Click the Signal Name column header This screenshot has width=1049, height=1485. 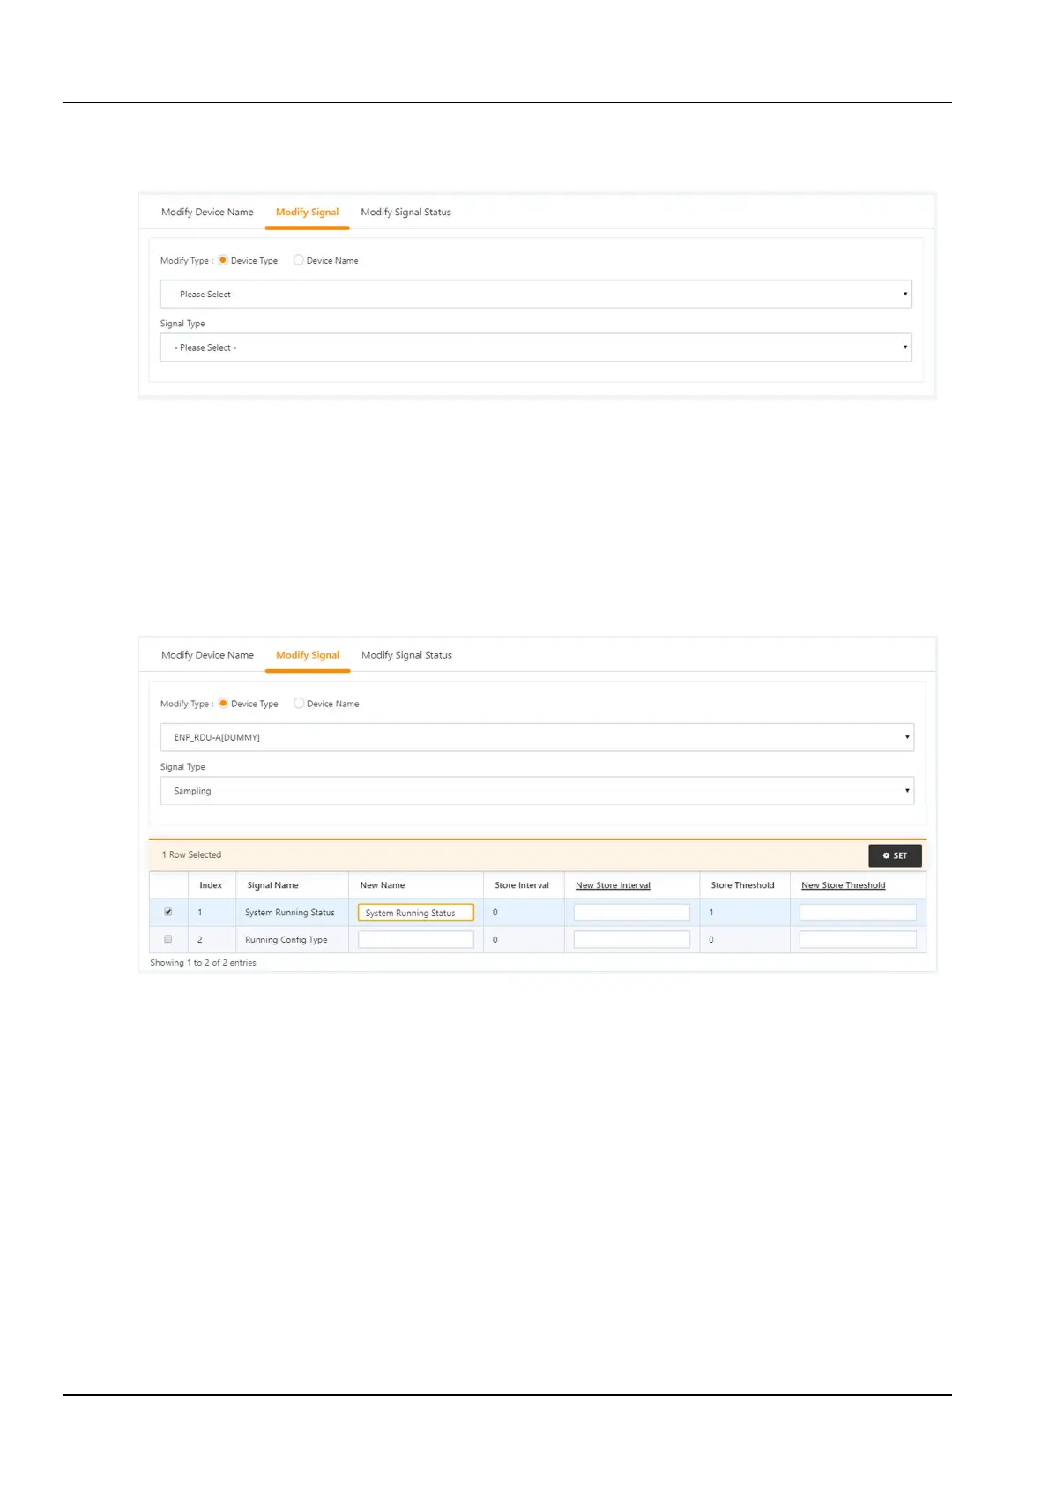[272, 885]
